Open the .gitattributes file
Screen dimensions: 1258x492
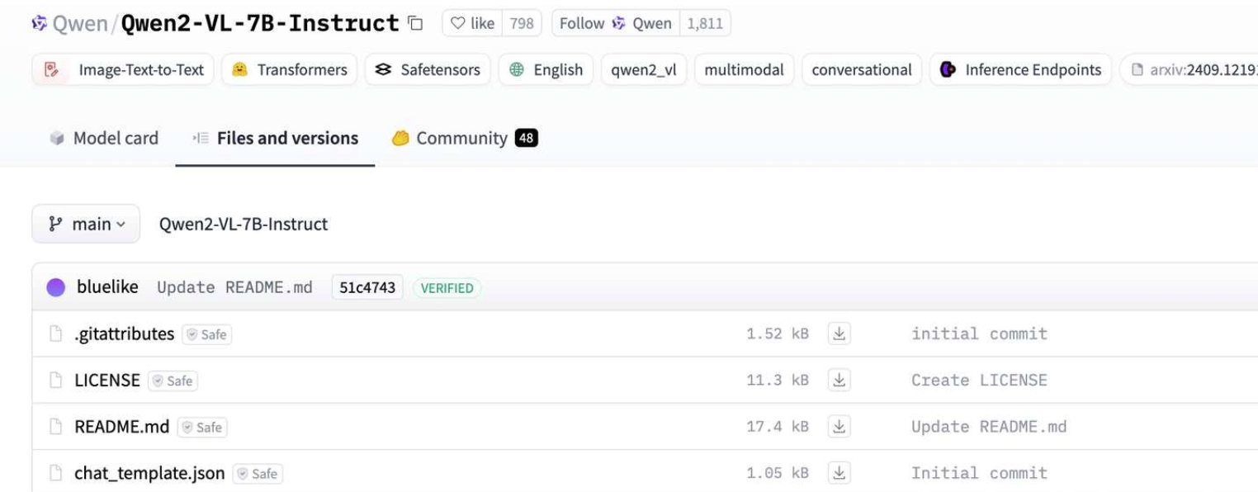tap(124, 334)
